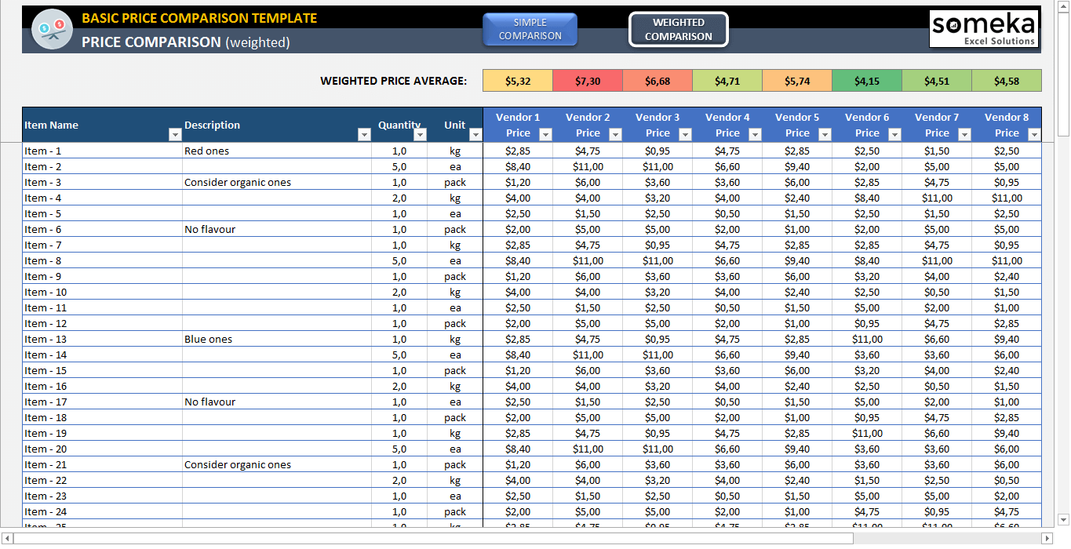This screenshot has width=1071, height=549.
Task: Click the vertical scrollbar down arrow
Action: tap(1065, 519)
